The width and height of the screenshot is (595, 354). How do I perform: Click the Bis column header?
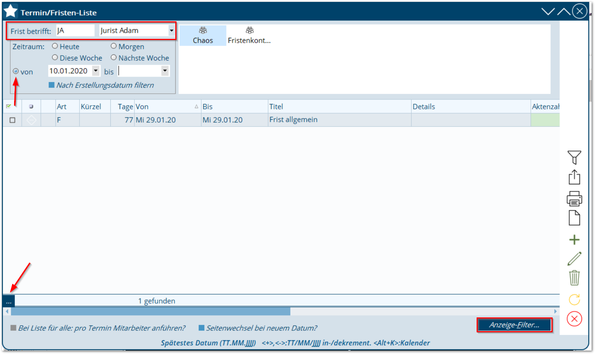tap(234, 107)
